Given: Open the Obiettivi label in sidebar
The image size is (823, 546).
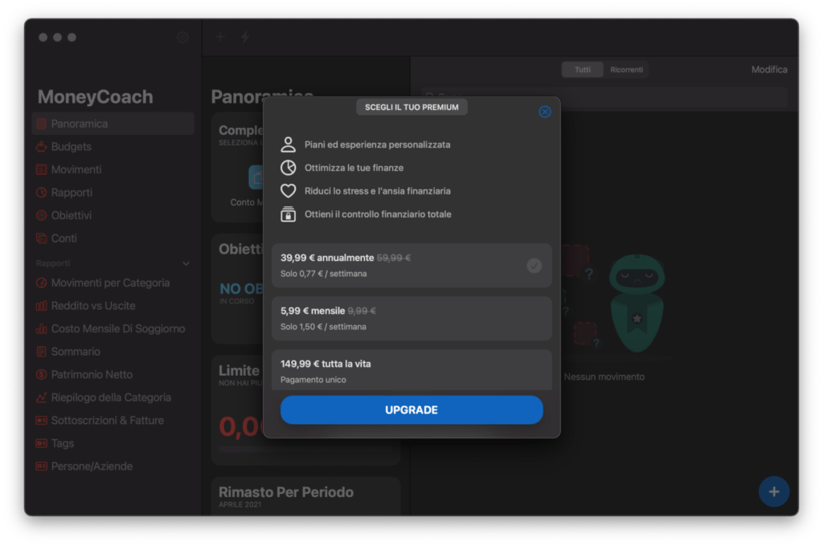Looking at the screenshot, I should tap(72, 215).
